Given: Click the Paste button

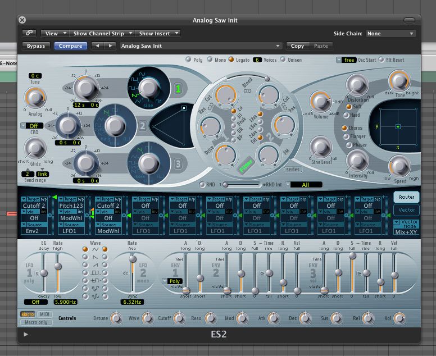Looking at the screenshot, I should pos(321,46).
